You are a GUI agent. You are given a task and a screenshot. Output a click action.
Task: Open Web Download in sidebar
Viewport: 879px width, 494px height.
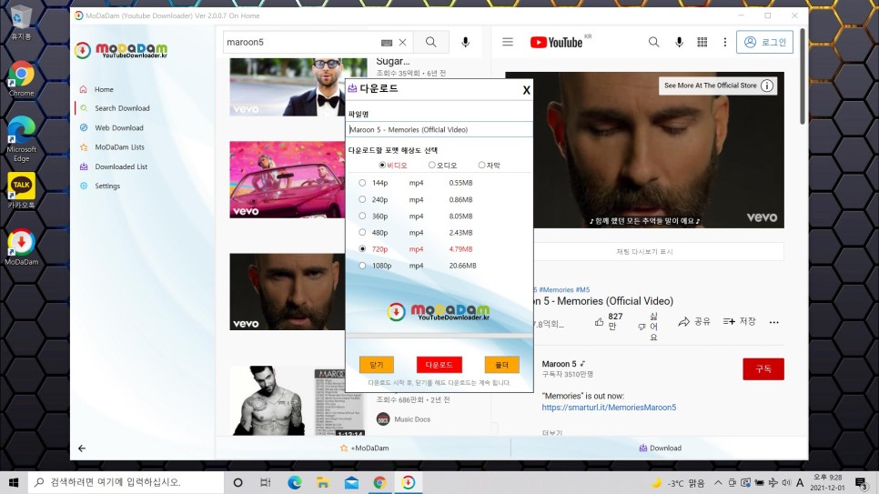[x=119, y=128]
